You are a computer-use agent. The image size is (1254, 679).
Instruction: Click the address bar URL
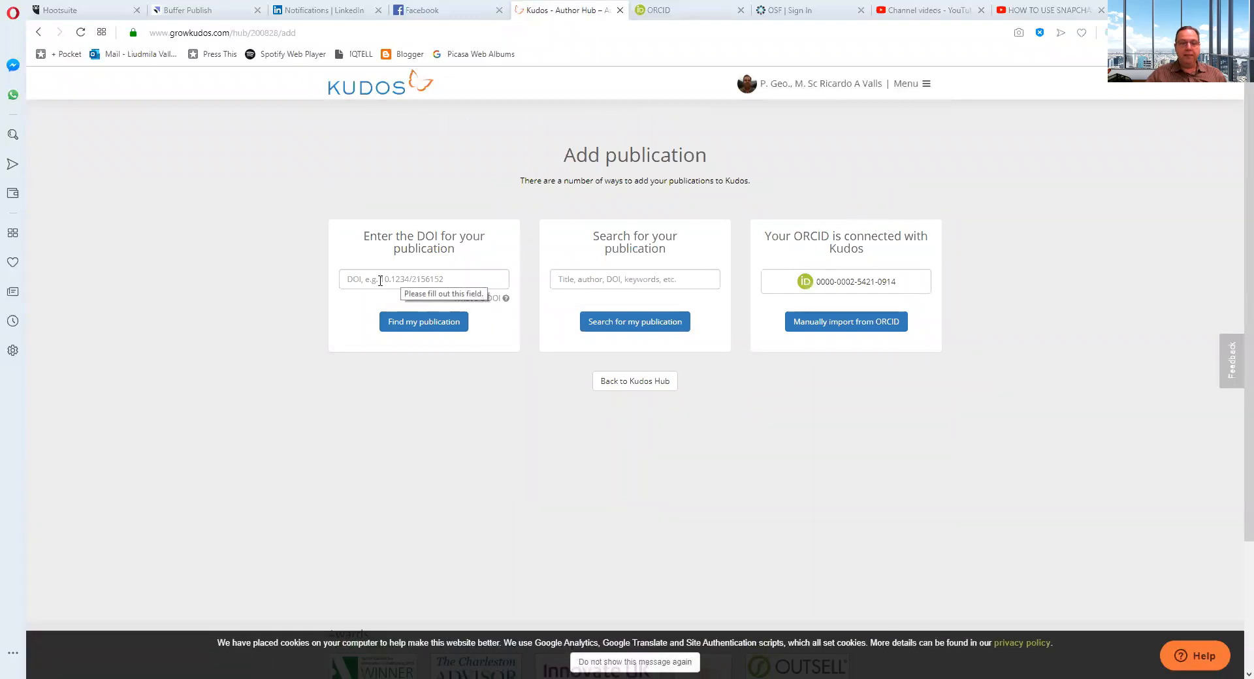pyautogui.click(x=222, y=33)
